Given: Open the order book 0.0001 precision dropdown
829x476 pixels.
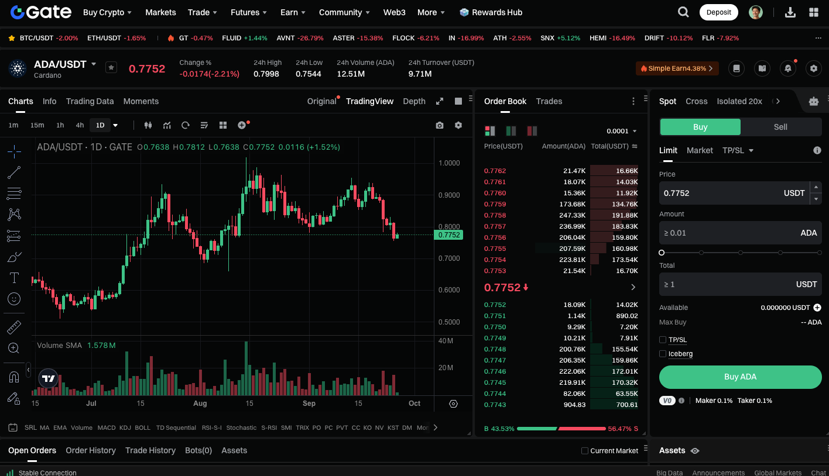Looking at the screenshot, I should tap(622, 131).
